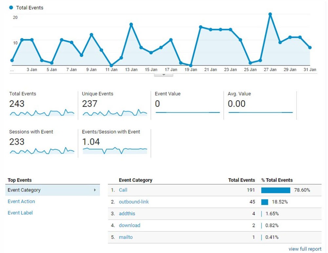Expand chart options with the small down arrow
Screen dimensions: 328x253
[164, 74]
